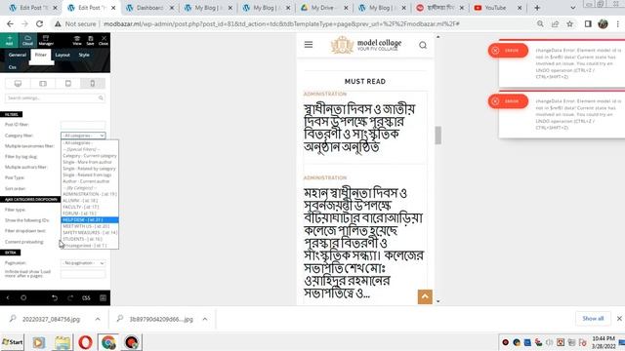The height and width of the screenshot is (351, 625).
Task: Click the back chevron in composer bottom bar
Action: coord(8,297)
